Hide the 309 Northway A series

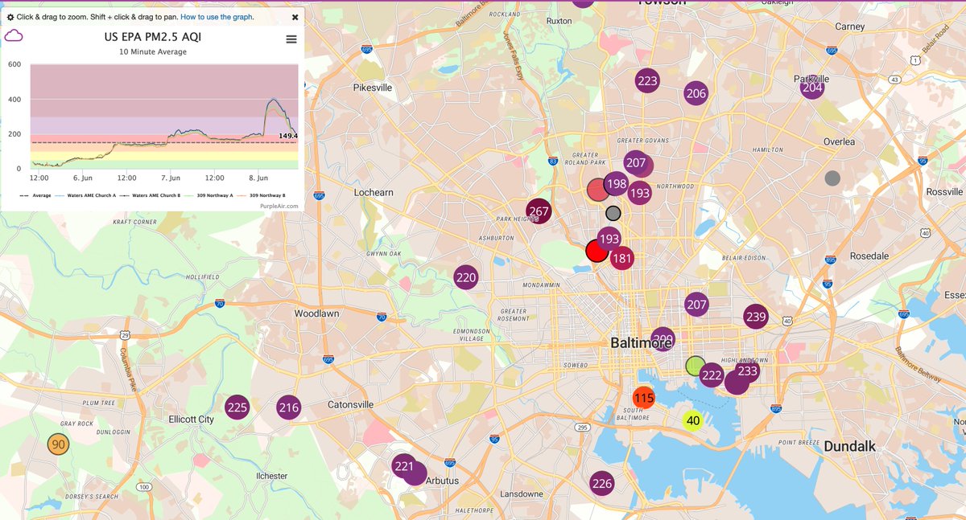point(208,195)
